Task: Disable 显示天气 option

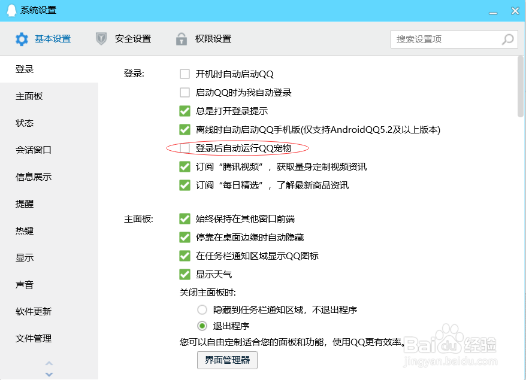Action: point(185,274)
